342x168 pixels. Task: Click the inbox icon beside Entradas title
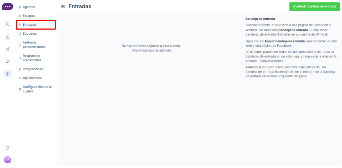point(63,6)
